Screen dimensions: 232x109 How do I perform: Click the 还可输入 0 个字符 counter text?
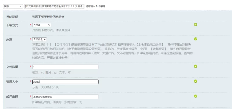pos(95,6)
